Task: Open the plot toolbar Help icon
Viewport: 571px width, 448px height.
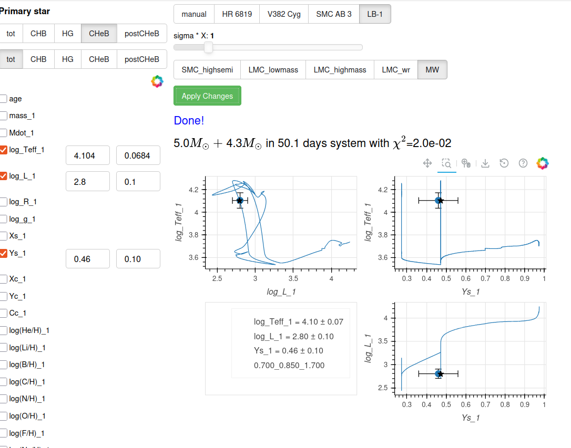Action: [523, 163]
